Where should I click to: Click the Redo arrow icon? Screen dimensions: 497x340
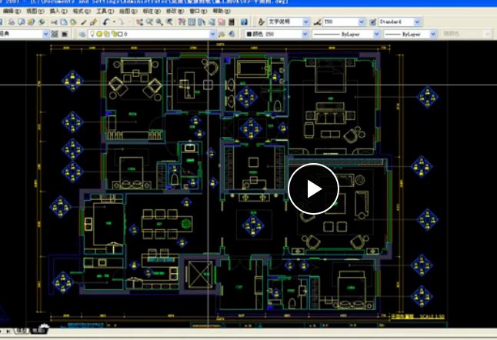(x=121, y=22)
